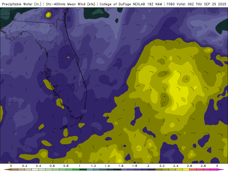Click the '0.4' label on the color scale
Image resolution: width=228 pixels, height=171 pixels.
coord(38,166)
